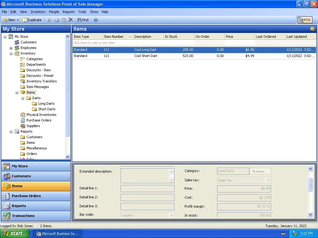Switch to Transactions navigation pane
This screenshot has width=318, height=238.
pos(36,216)
